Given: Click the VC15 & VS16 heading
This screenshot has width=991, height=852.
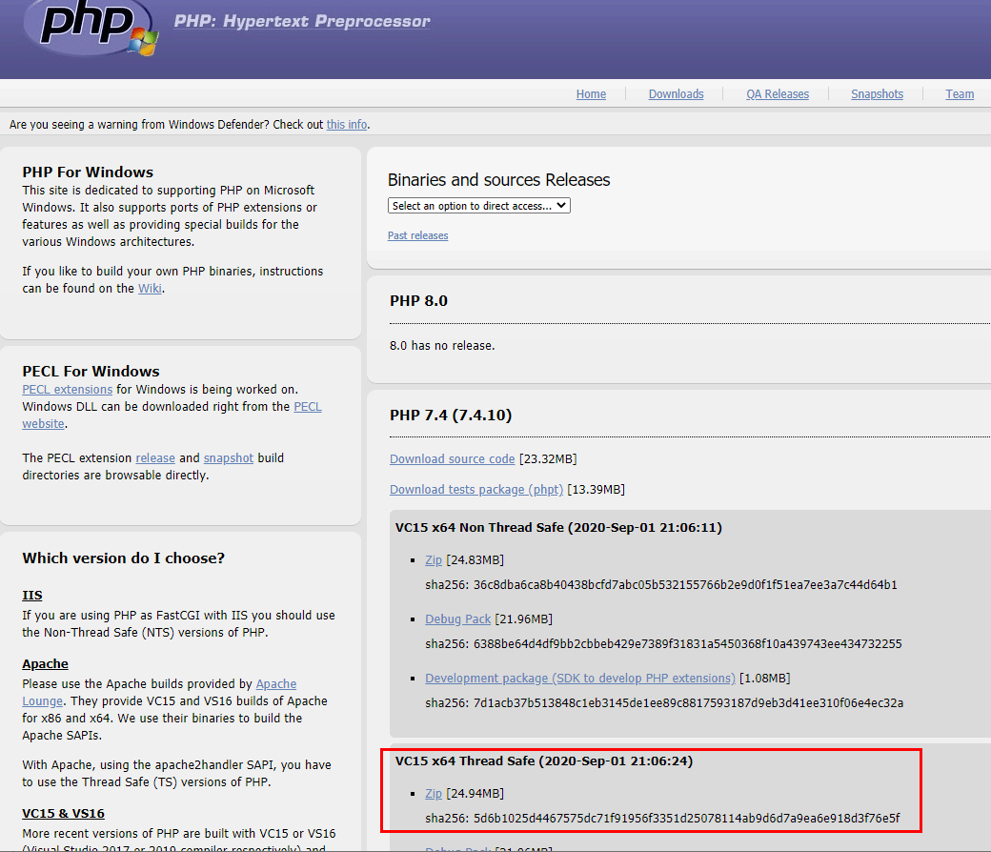Looking at the screenshot, I should [63, 814].
